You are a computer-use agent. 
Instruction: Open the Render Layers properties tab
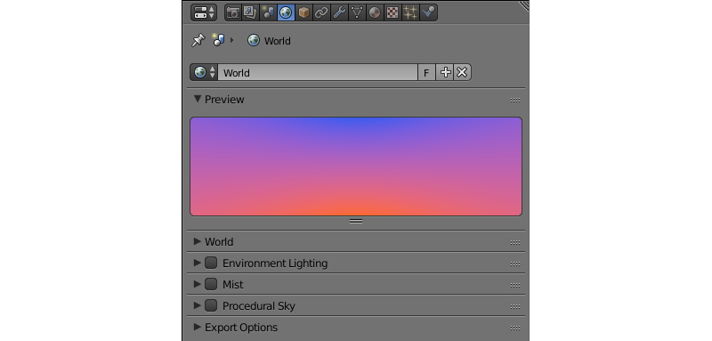pos(250,12)
